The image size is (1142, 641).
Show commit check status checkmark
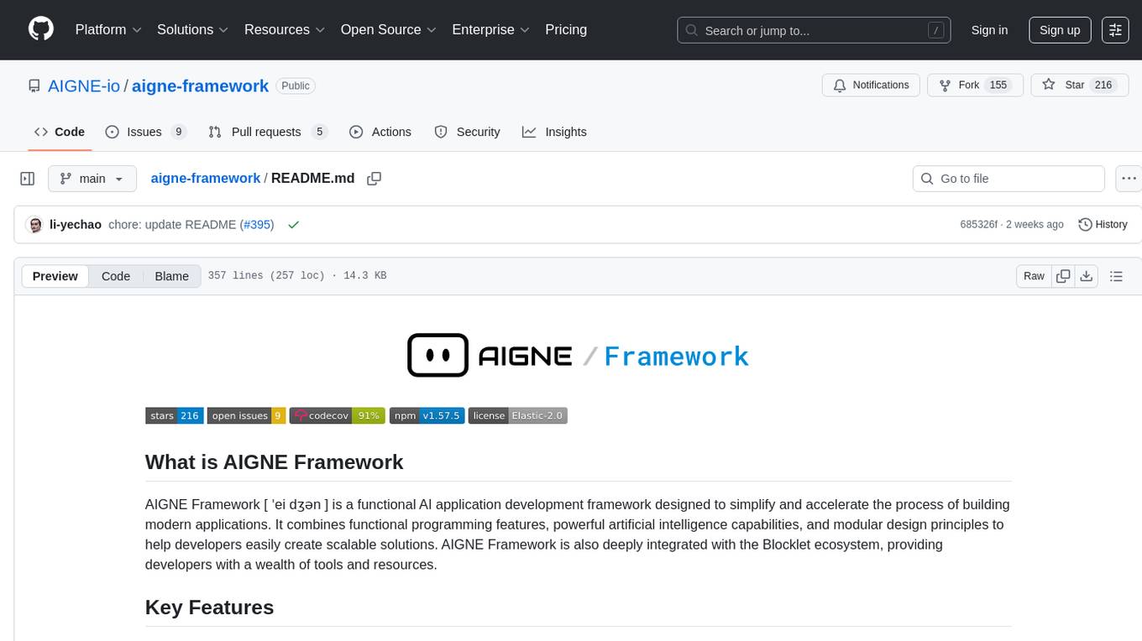[x=294, y=225]
